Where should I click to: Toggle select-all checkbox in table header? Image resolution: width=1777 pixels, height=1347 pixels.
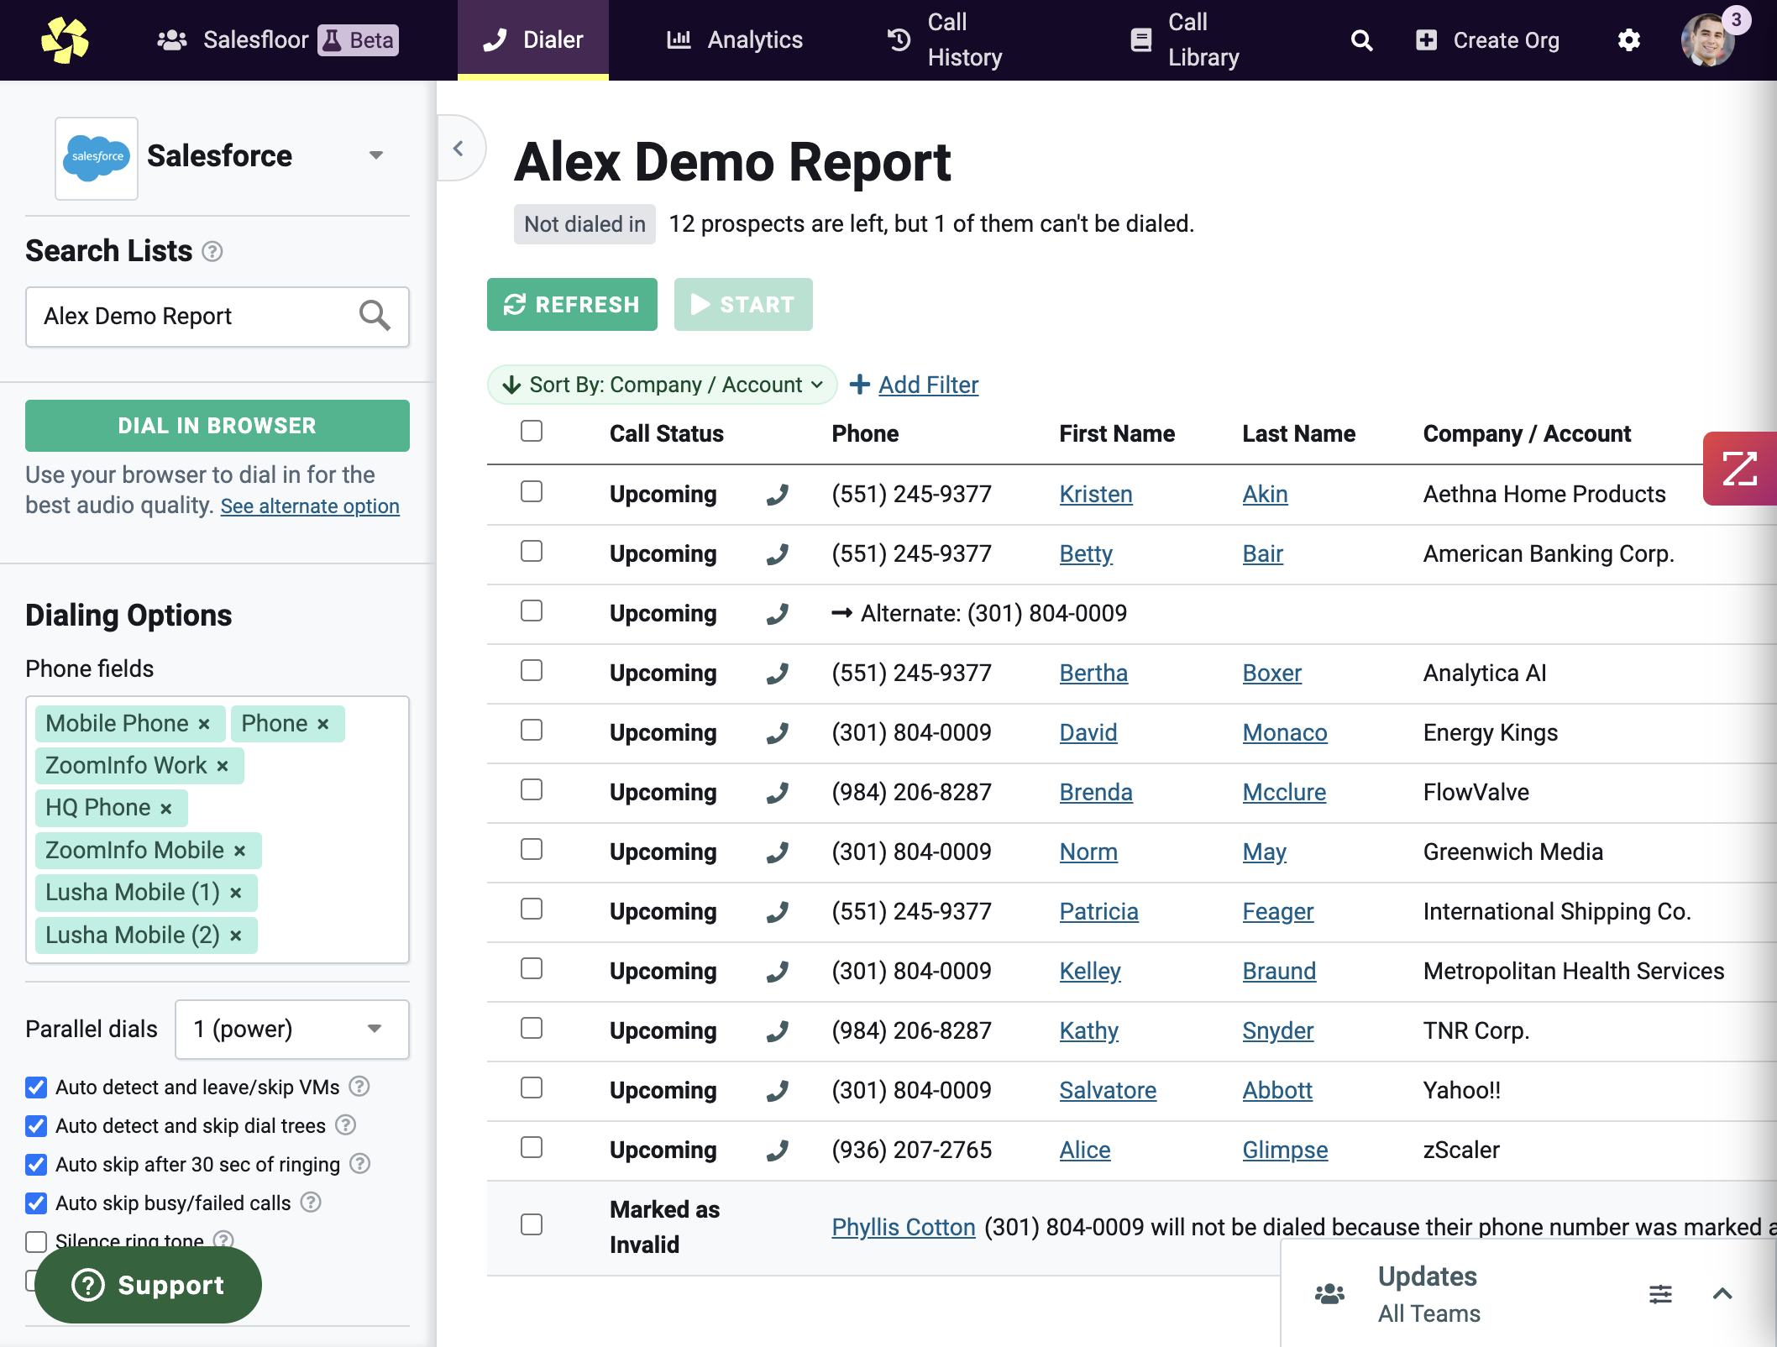pos(532,431)
